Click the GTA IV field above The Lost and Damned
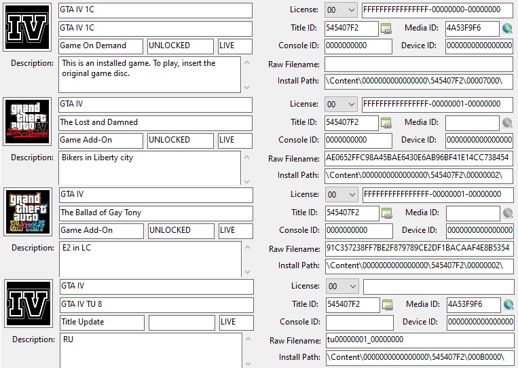 155,105
